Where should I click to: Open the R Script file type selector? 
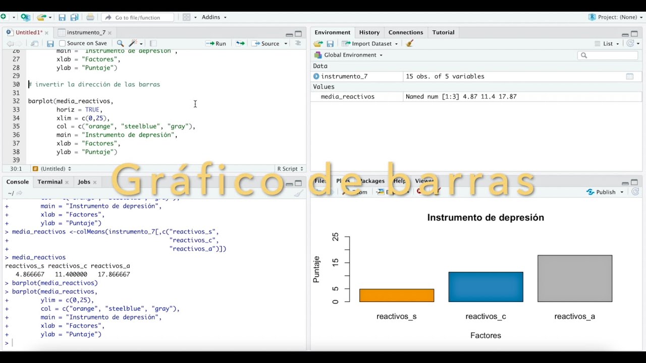click(x=290, y=169)
